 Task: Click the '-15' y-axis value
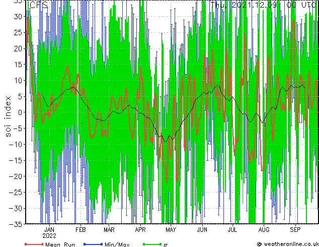(x=16, y=160)
